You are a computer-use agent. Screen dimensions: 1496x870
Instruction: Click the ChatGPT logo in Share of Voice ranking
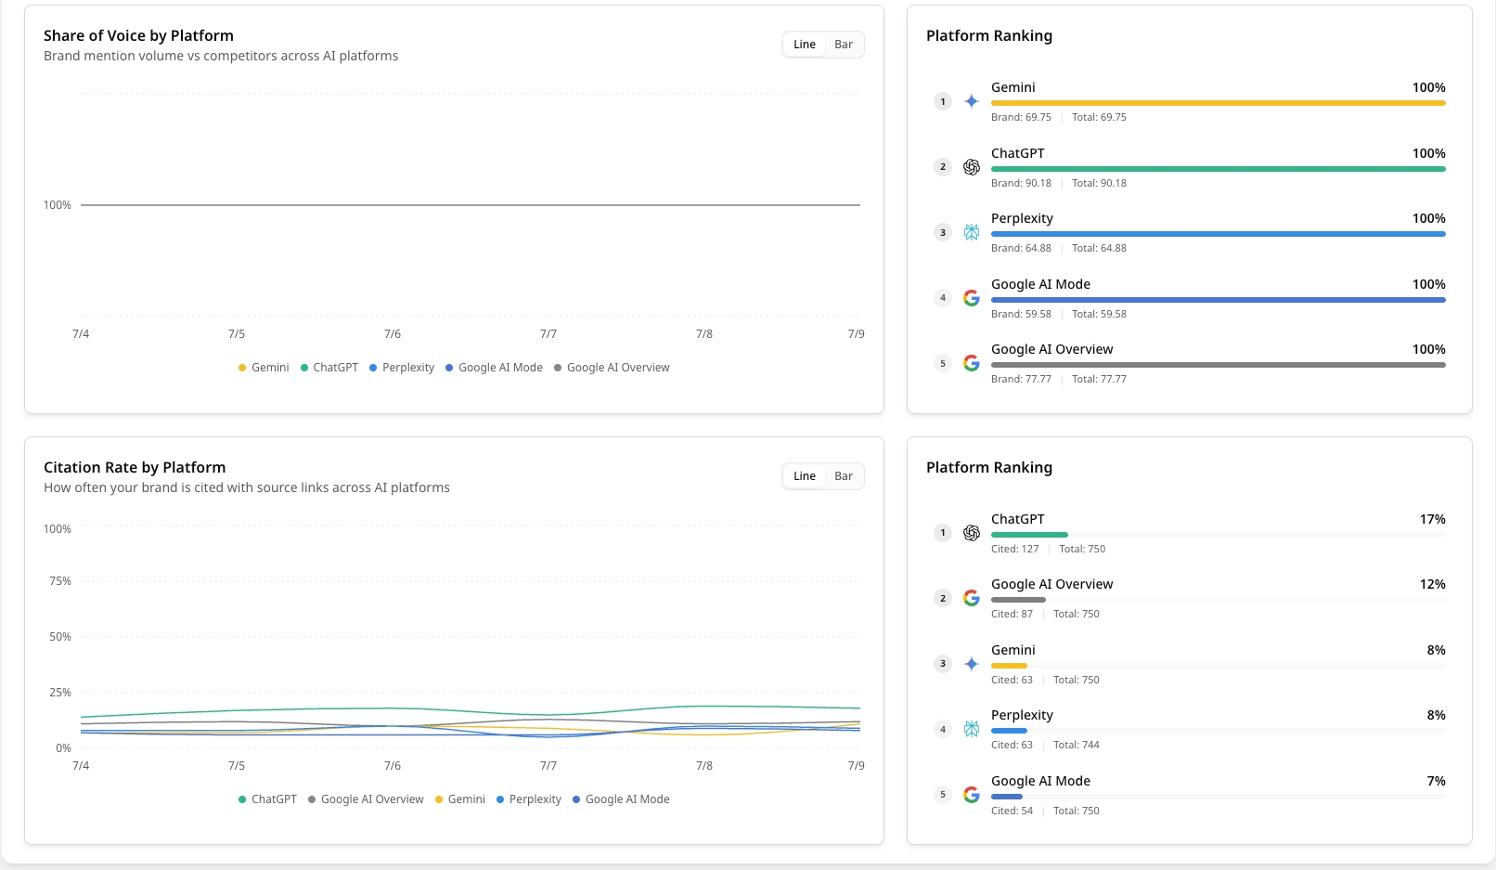(x=972, y=167)
